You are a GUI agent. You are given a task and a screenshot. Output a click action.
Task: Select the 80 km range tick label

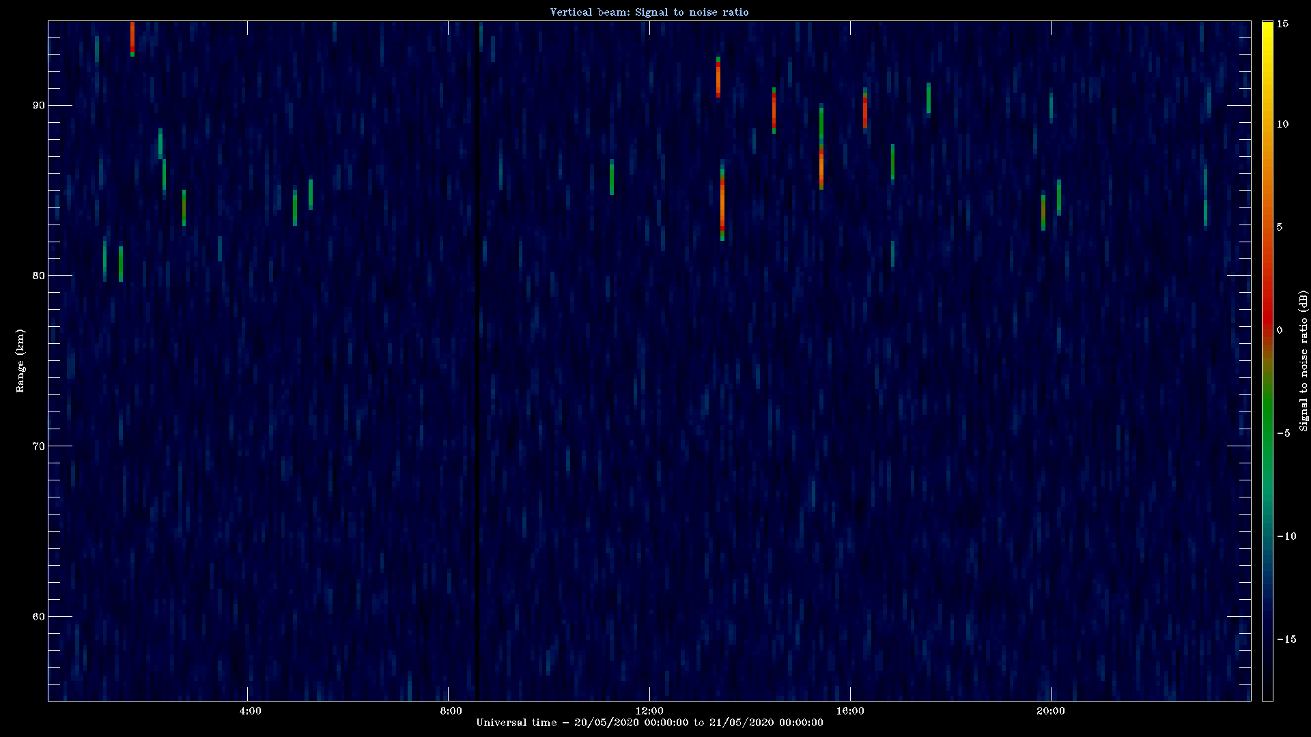38,276
